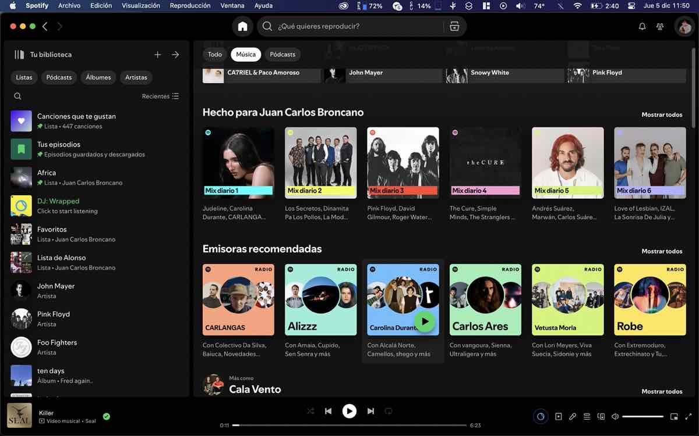Click Mostrar todos beside Emisoras recomendadas

click(662, 251)
